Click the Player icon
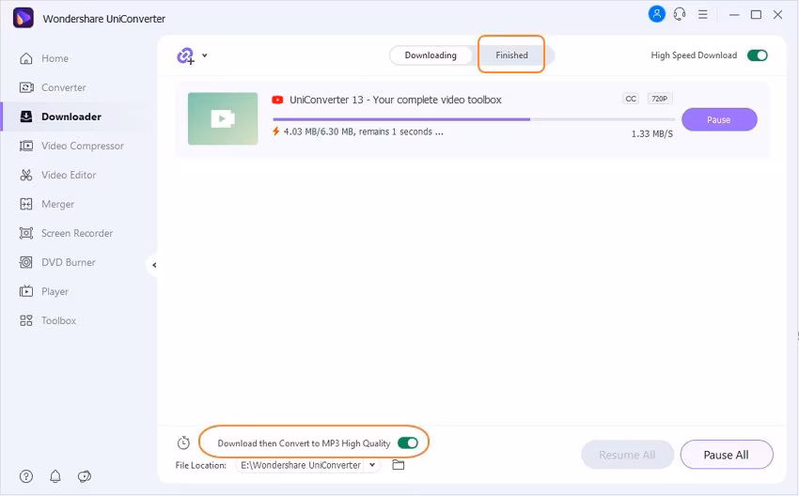The image size is (799, 496). [26, 292]
